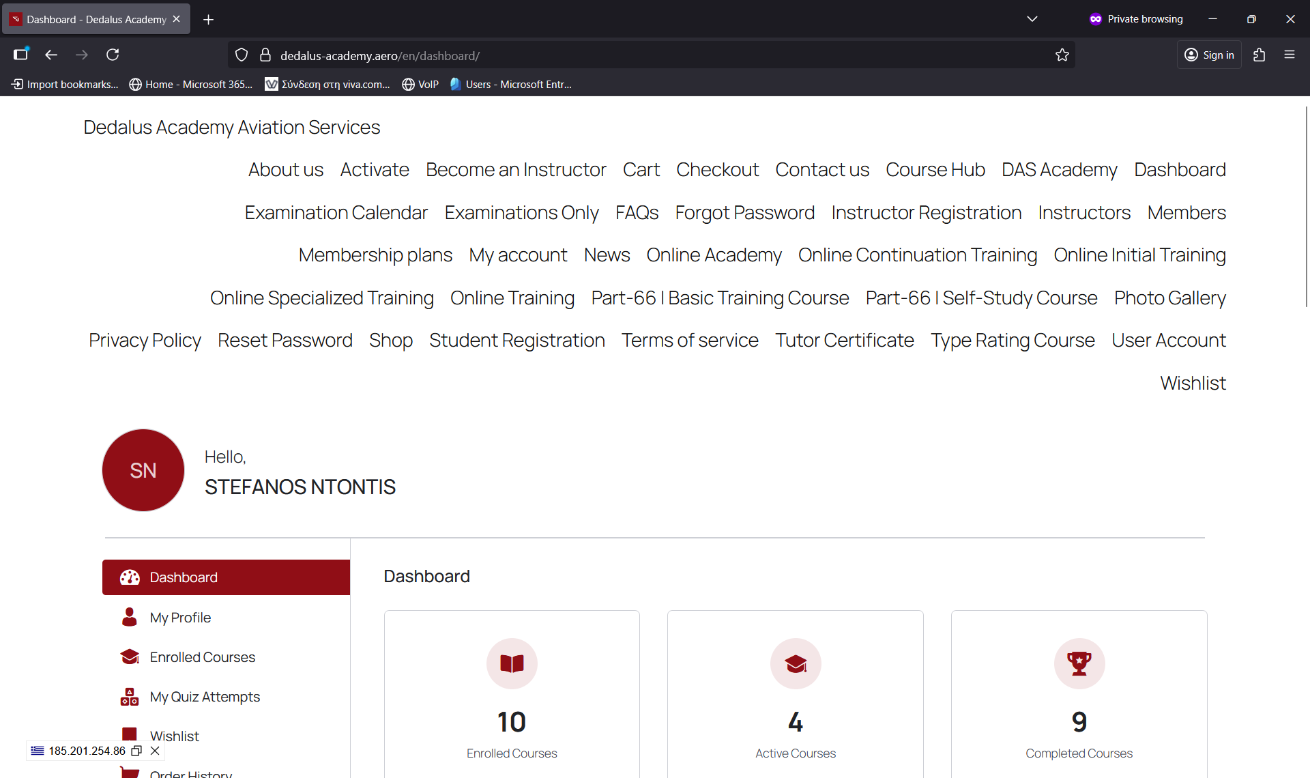1310x778 pixels.
Task: Select My Profile in sidebar
Action: (180, 618)
